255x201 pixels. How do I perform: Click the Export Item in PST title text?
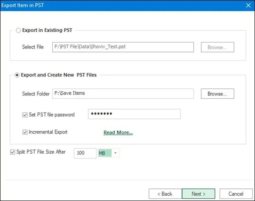coord(22,5)
